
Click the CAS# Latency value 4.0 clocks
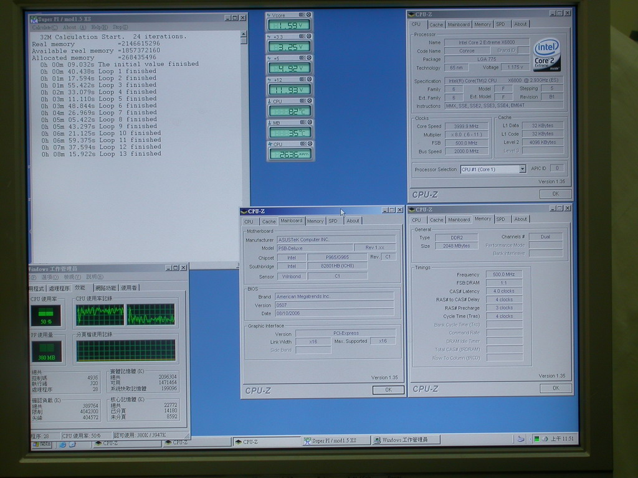click(503, 291)
